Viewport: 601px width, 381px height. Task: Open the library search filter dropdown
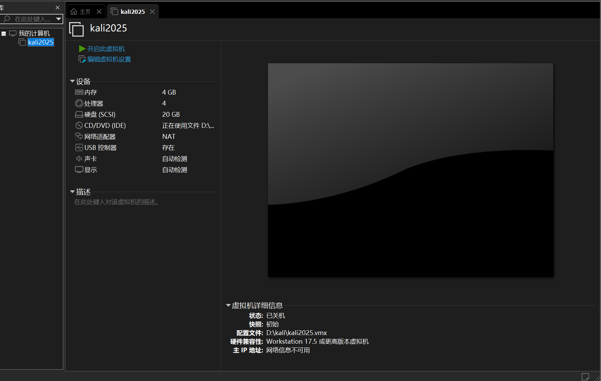click(x=59, y=19)
